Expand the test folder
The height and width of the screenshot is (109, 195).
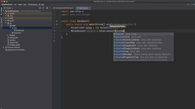pos(8,35)
